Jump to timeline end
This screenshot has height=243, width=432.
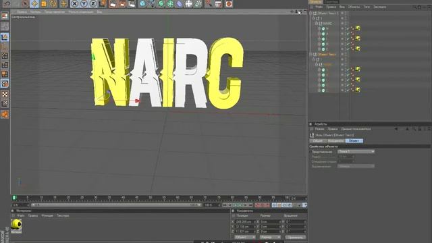[250, 205]
